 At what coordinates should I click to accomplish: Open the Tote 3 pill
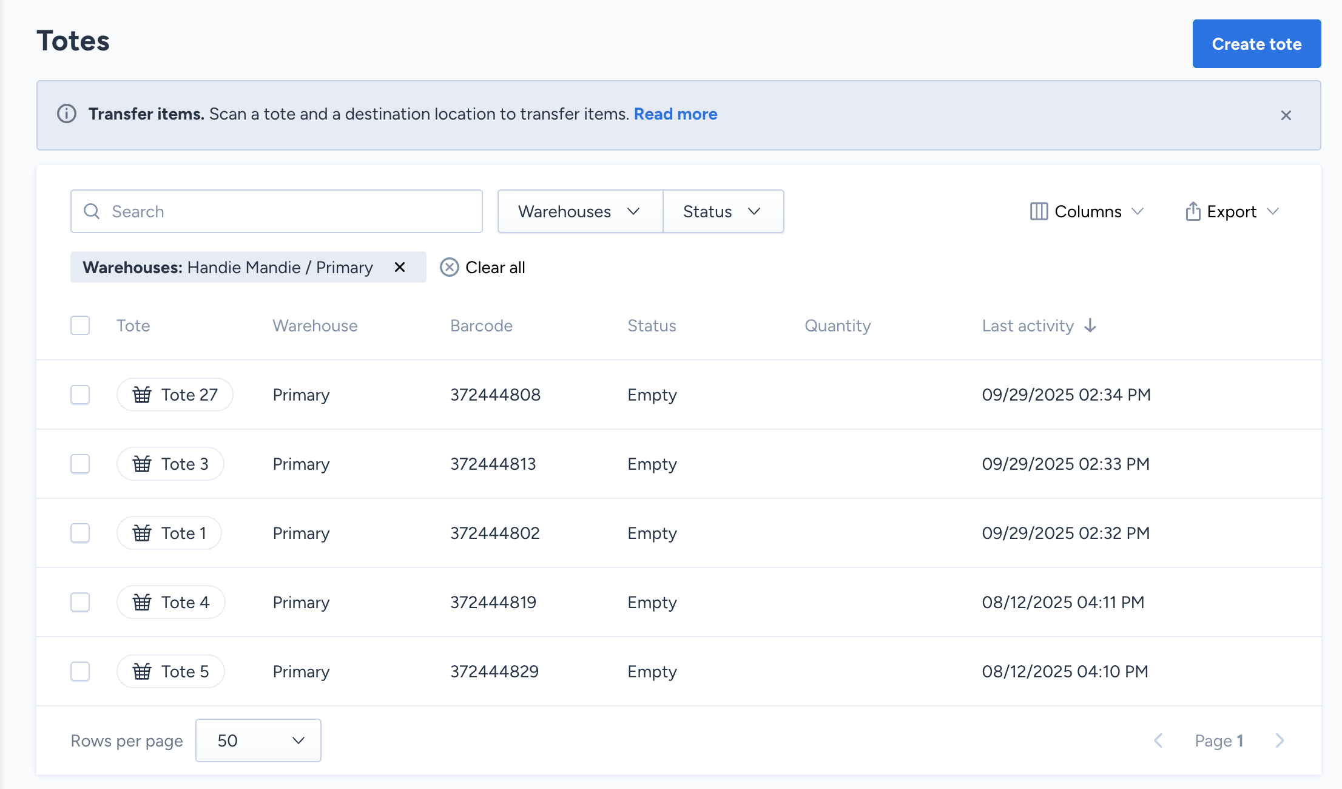pyautogui.click(x=170, y=464)
